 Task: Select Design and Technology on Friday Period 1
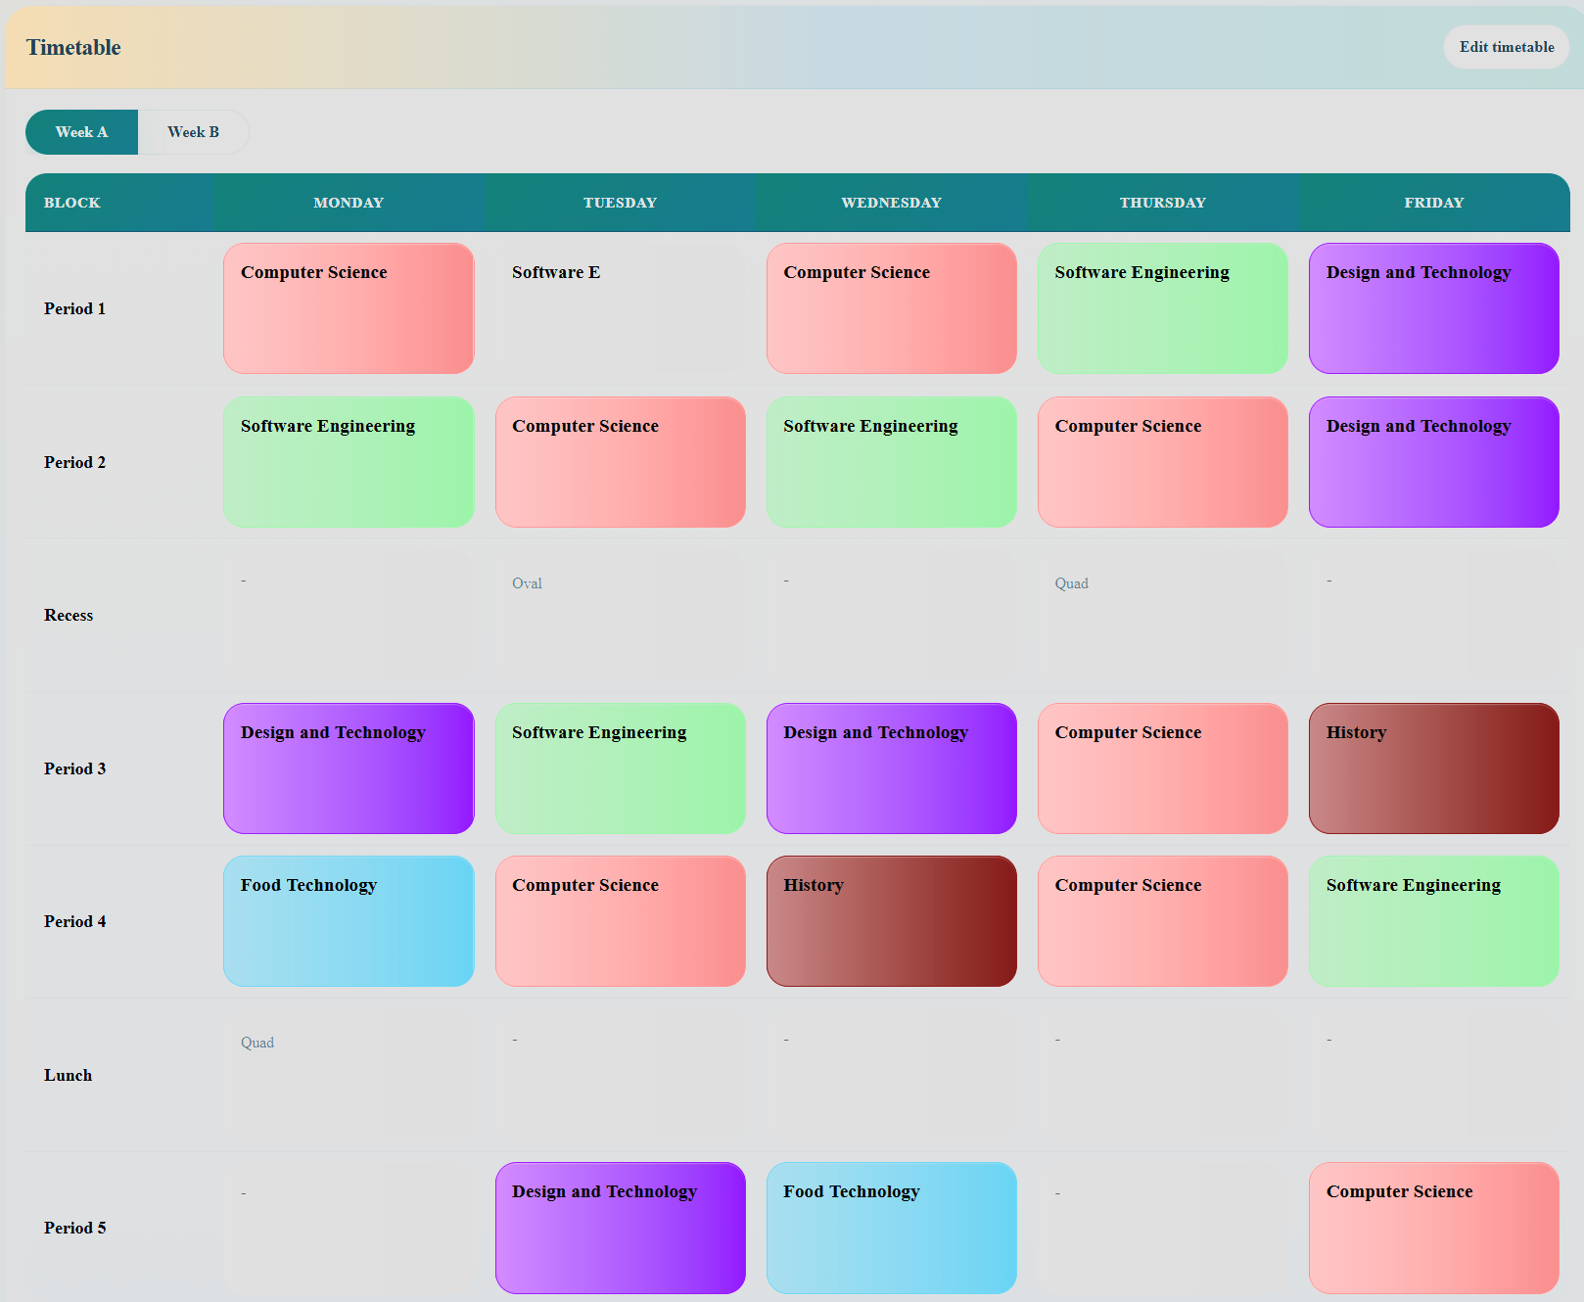(1433, 307)
